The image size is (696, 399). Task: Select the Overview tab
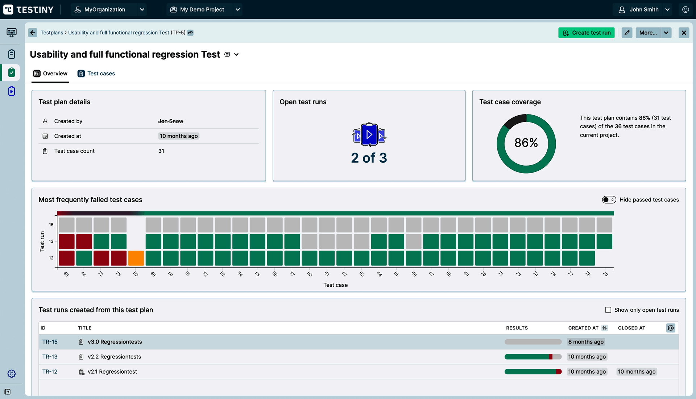pos(50,74)
